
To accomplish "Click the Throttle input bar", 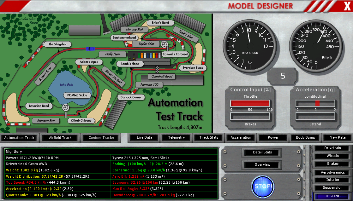I will click(x=250, y=103).
